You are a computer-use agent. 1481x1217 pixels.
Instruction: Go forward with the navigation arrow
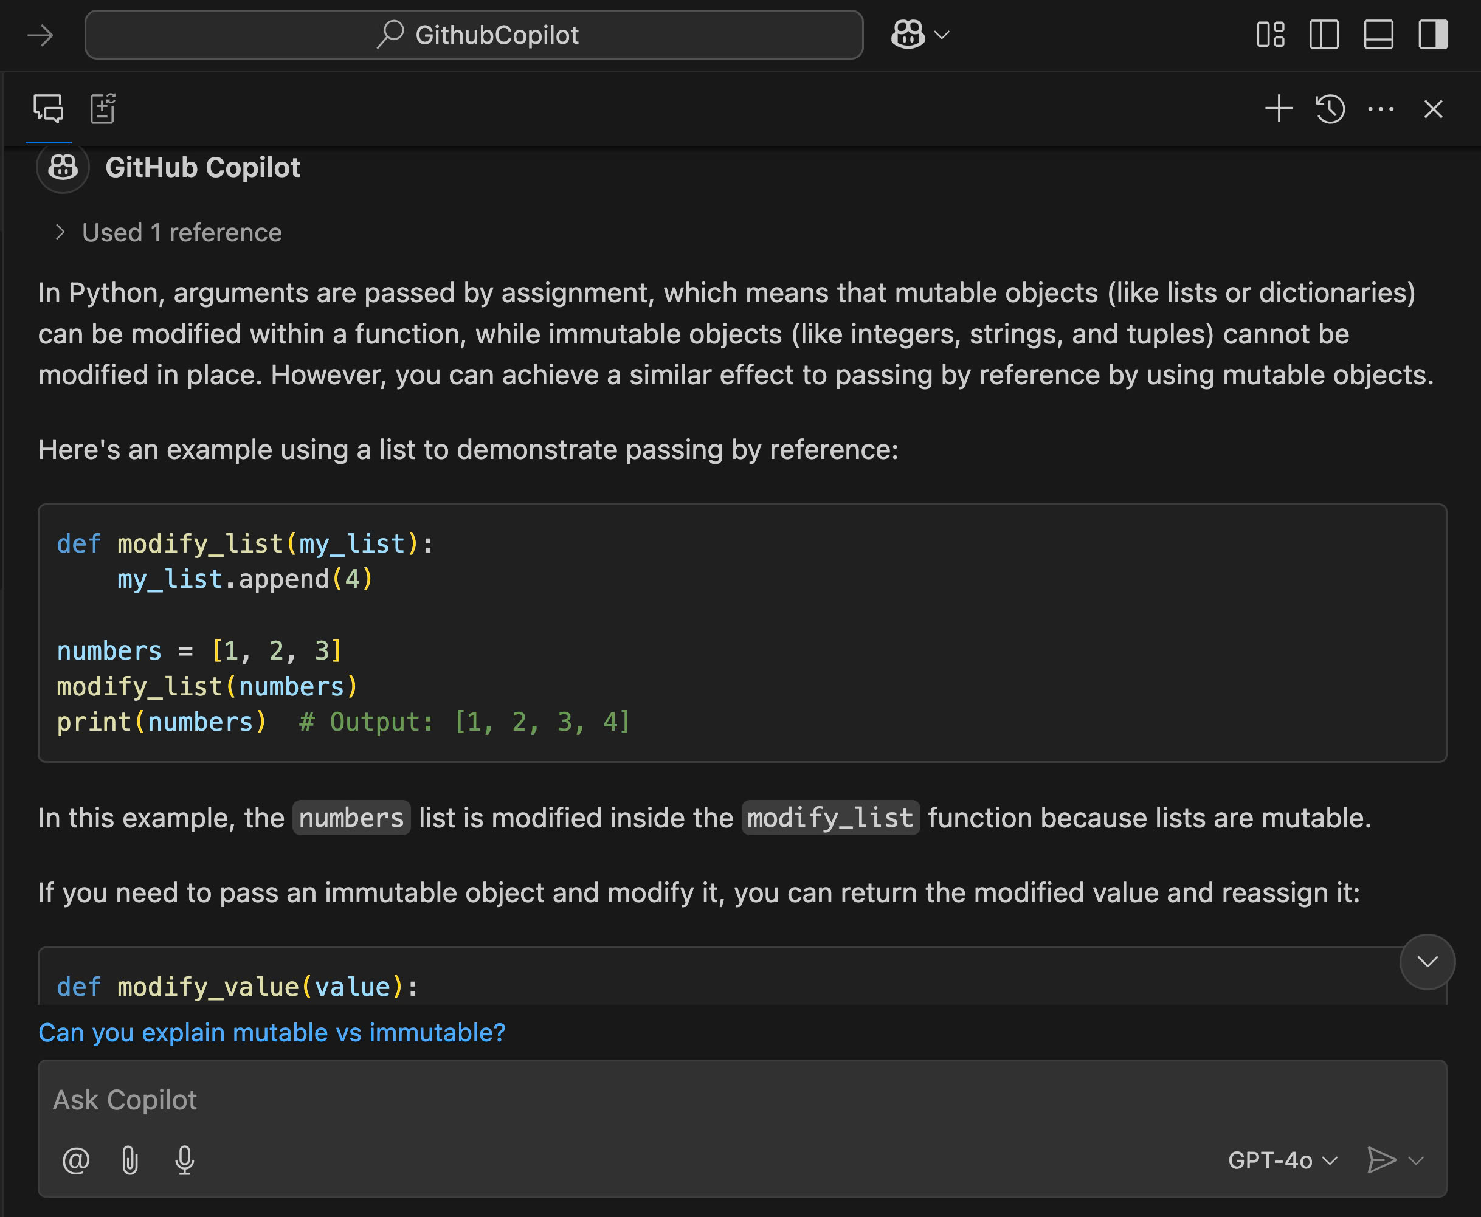click(40, 35)
